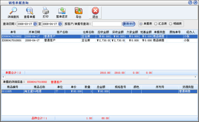
Task: Click the 查询(F2) search button
Action: [129, 24]
